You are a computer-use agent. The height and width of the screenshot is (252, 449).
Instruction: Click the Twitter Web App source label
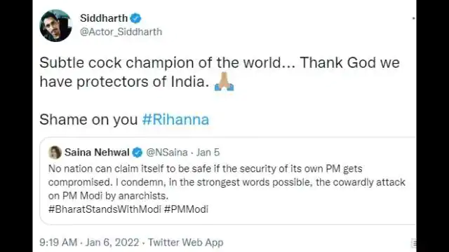pyautogui.click(x=185, y=243)
